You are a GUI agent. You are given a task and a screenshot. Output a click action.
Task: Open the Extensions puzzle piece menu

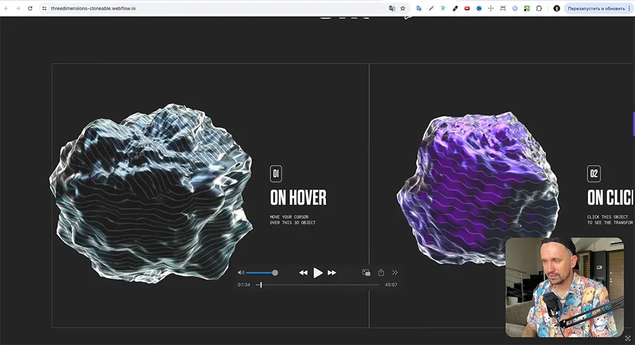(x=539, y=8)
